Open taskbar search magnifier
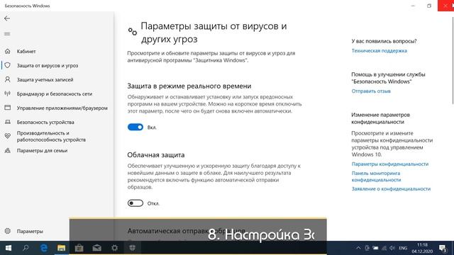Image resolution: width=454 pixels, height=255 pixels. pyautogui.click(x=26, y=248)
